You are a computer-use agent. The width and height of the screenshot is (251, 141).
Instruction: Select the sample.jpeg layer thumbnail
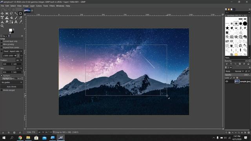237,81
